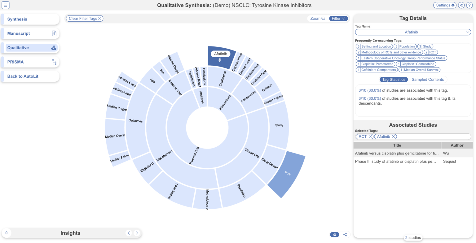Open the hamburger menu in the top left corner
The height and width of the screenshot is (243, 476).
point(5,5)
